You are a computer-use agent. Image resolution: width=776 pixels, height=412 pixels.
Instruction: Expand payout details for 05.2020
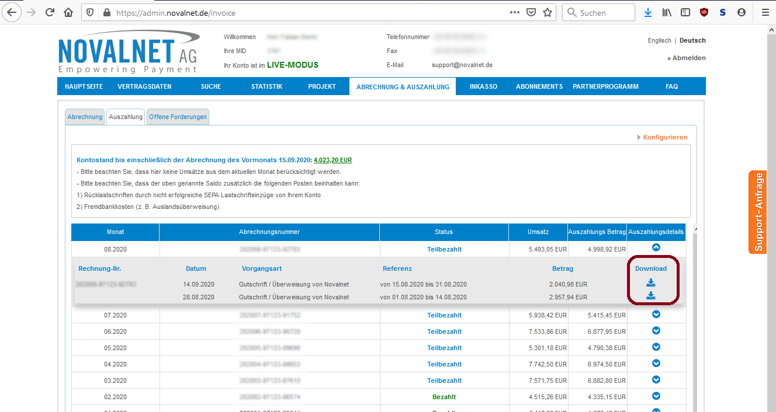[656, 347]
